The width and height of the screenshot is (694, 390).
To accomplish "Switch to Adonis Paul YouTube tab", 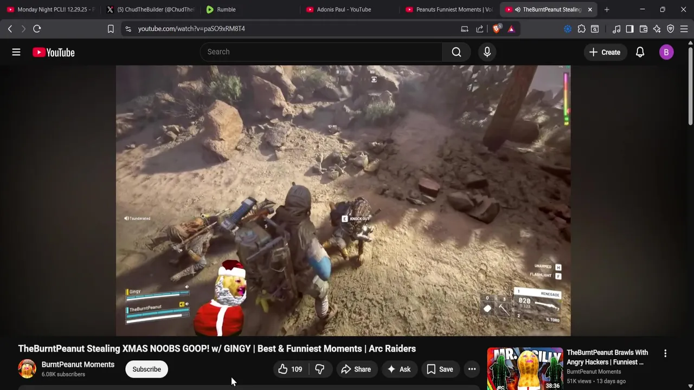I will tap(349, 9).
